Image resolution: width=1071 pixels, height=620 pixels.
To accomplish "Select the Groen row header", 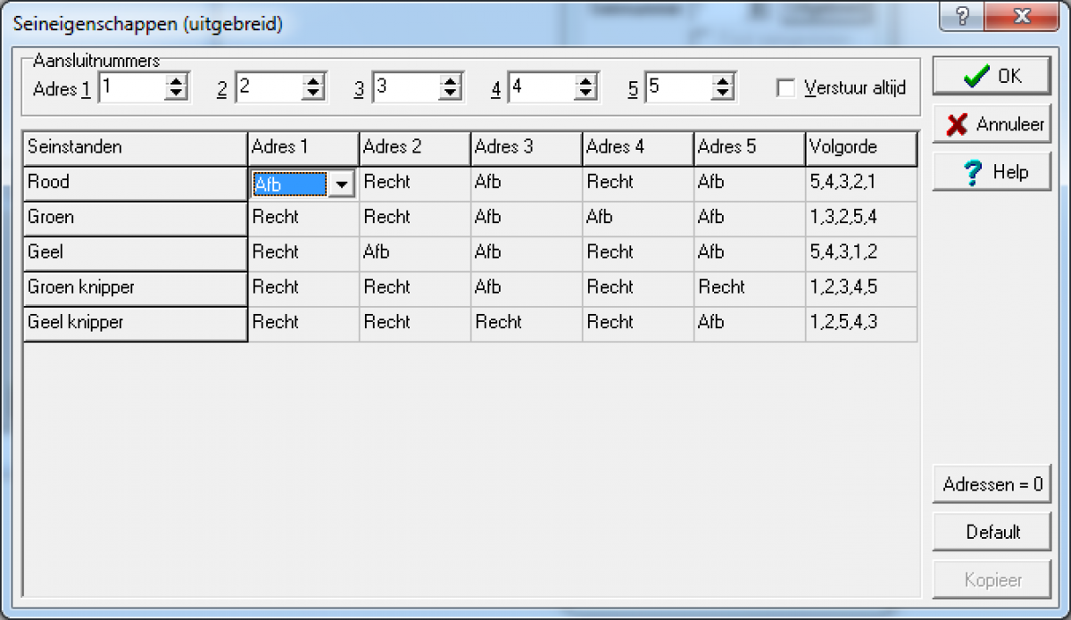I will coord(136,219).
